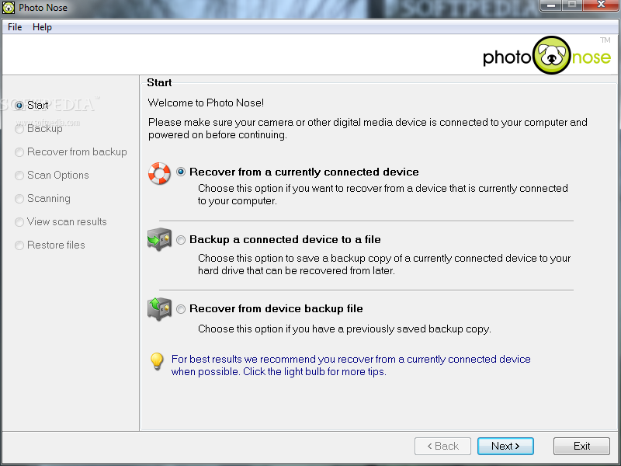
Task: Click the Photo Nose title bar app icon
Action: pos(9,8)
